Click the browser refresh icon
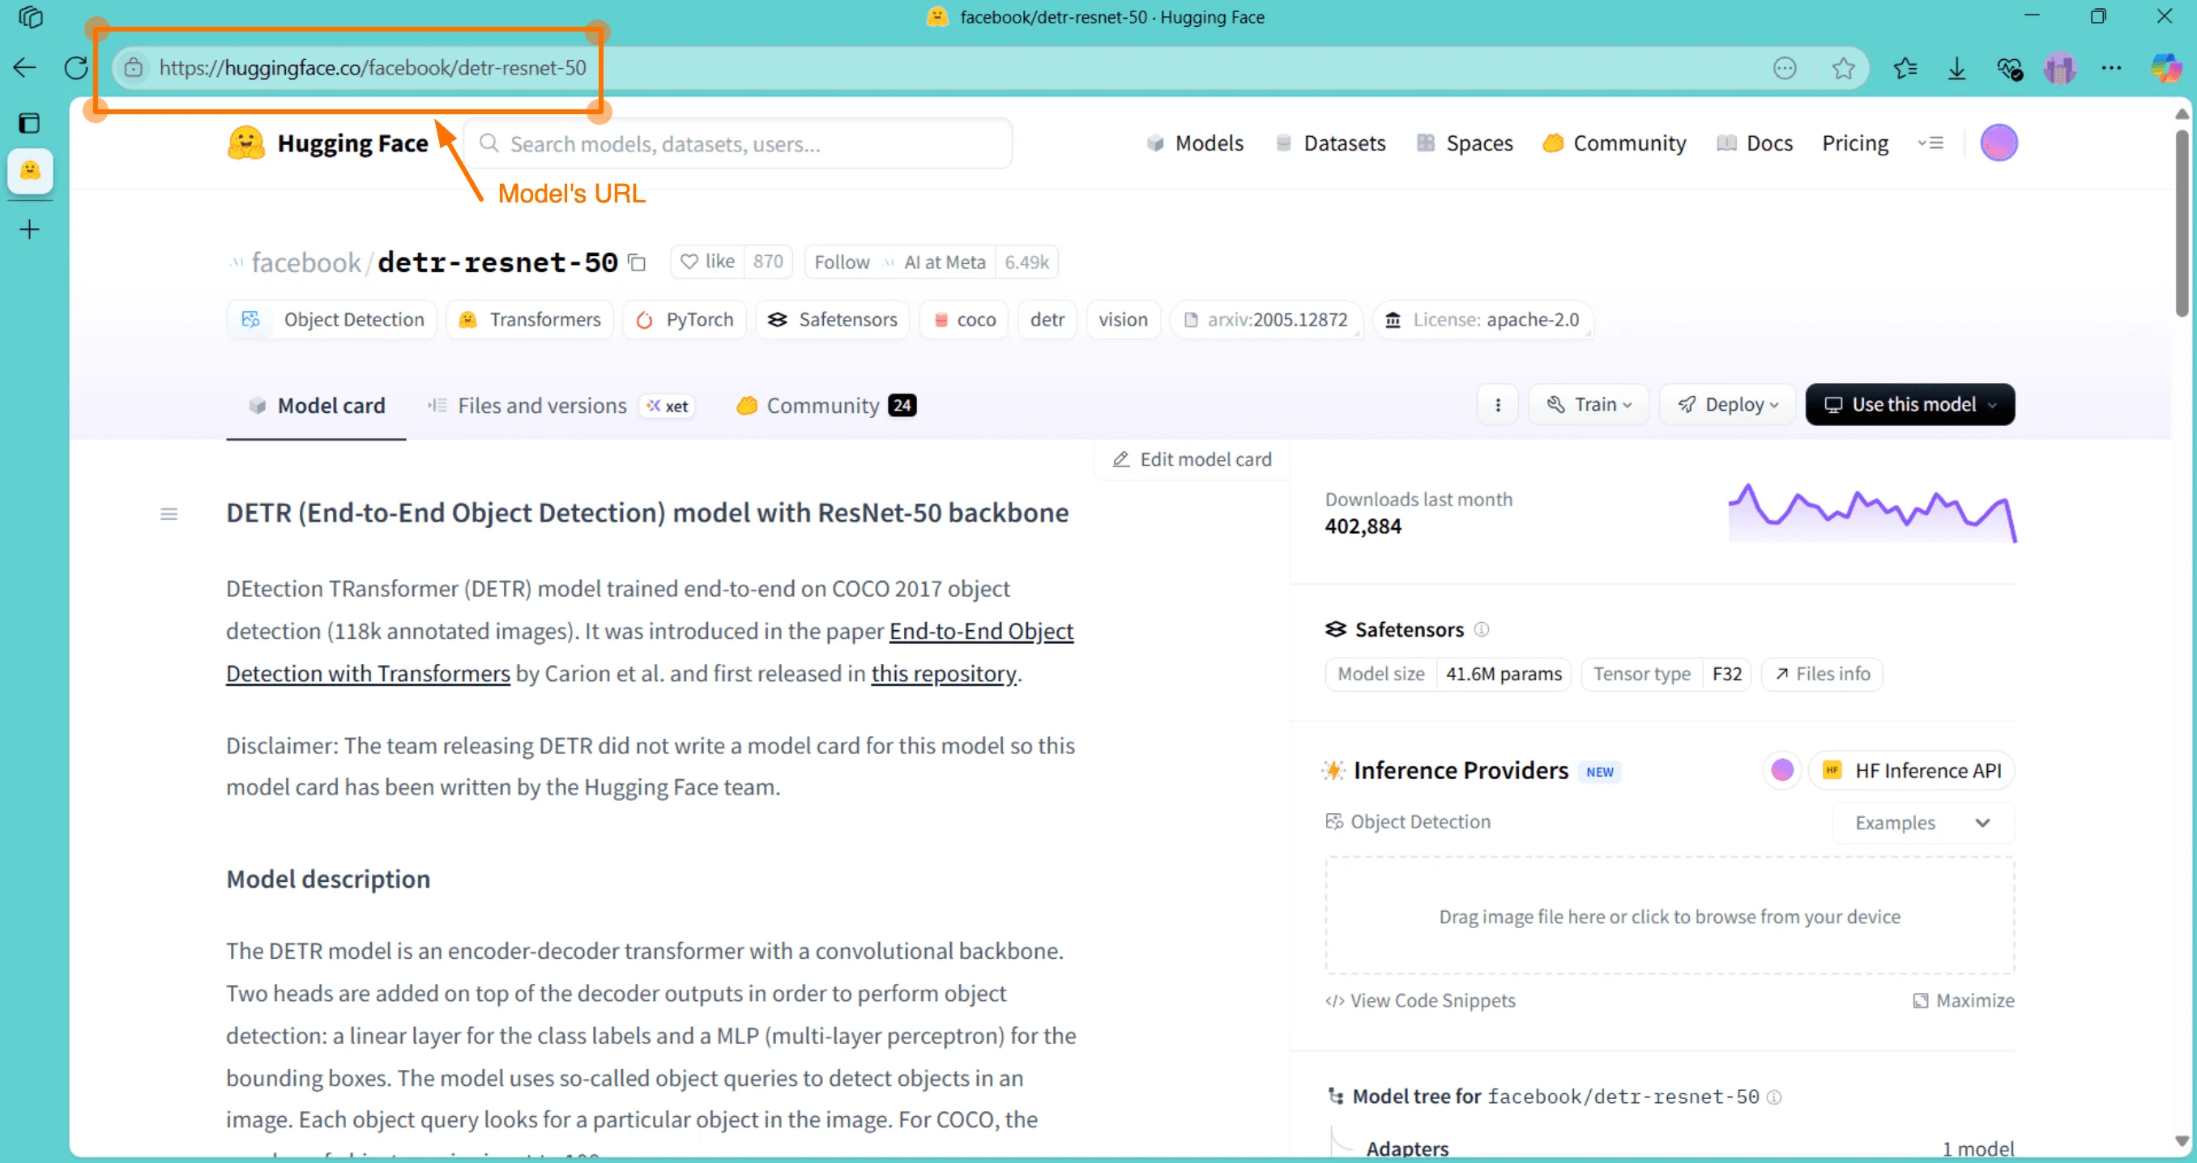This screenshot has width=2197, height=1163. coord(76,67)
